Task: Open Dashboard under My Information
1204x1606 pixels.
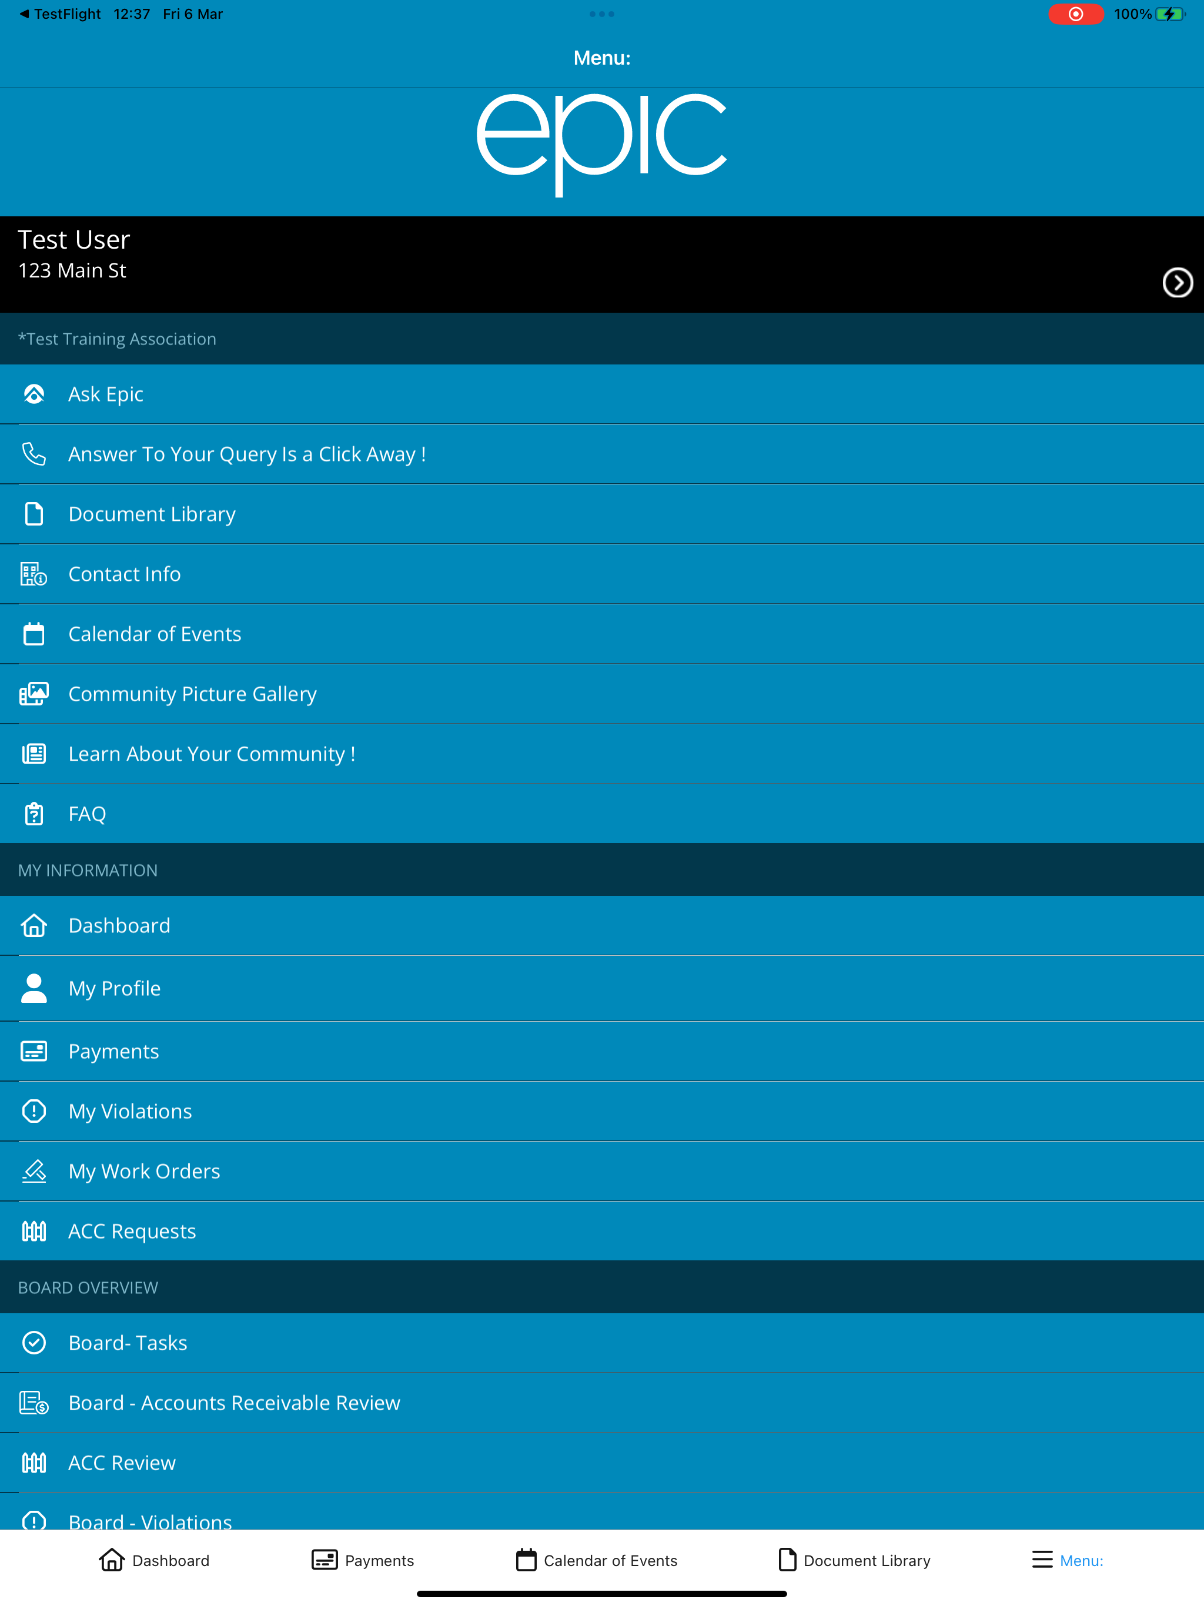Action: tap(602, 926)
